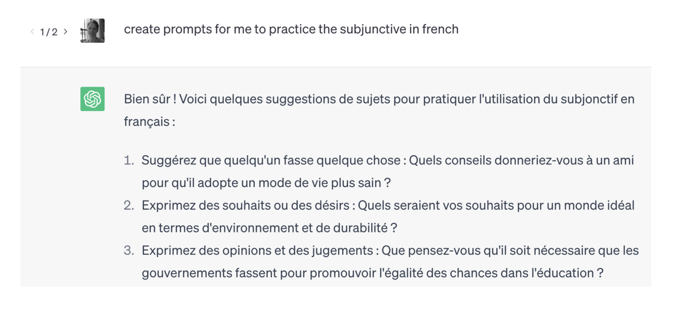Click the phrase mode de vie plus sain
The height and width of the screenshot is (309, 682).
coord(321,182)
